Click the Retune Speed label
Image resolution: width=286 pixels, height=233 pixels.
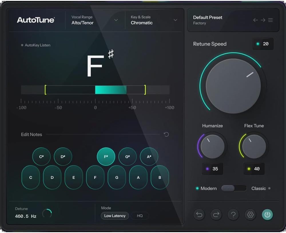pyautogui.click(x=210, y=44)
